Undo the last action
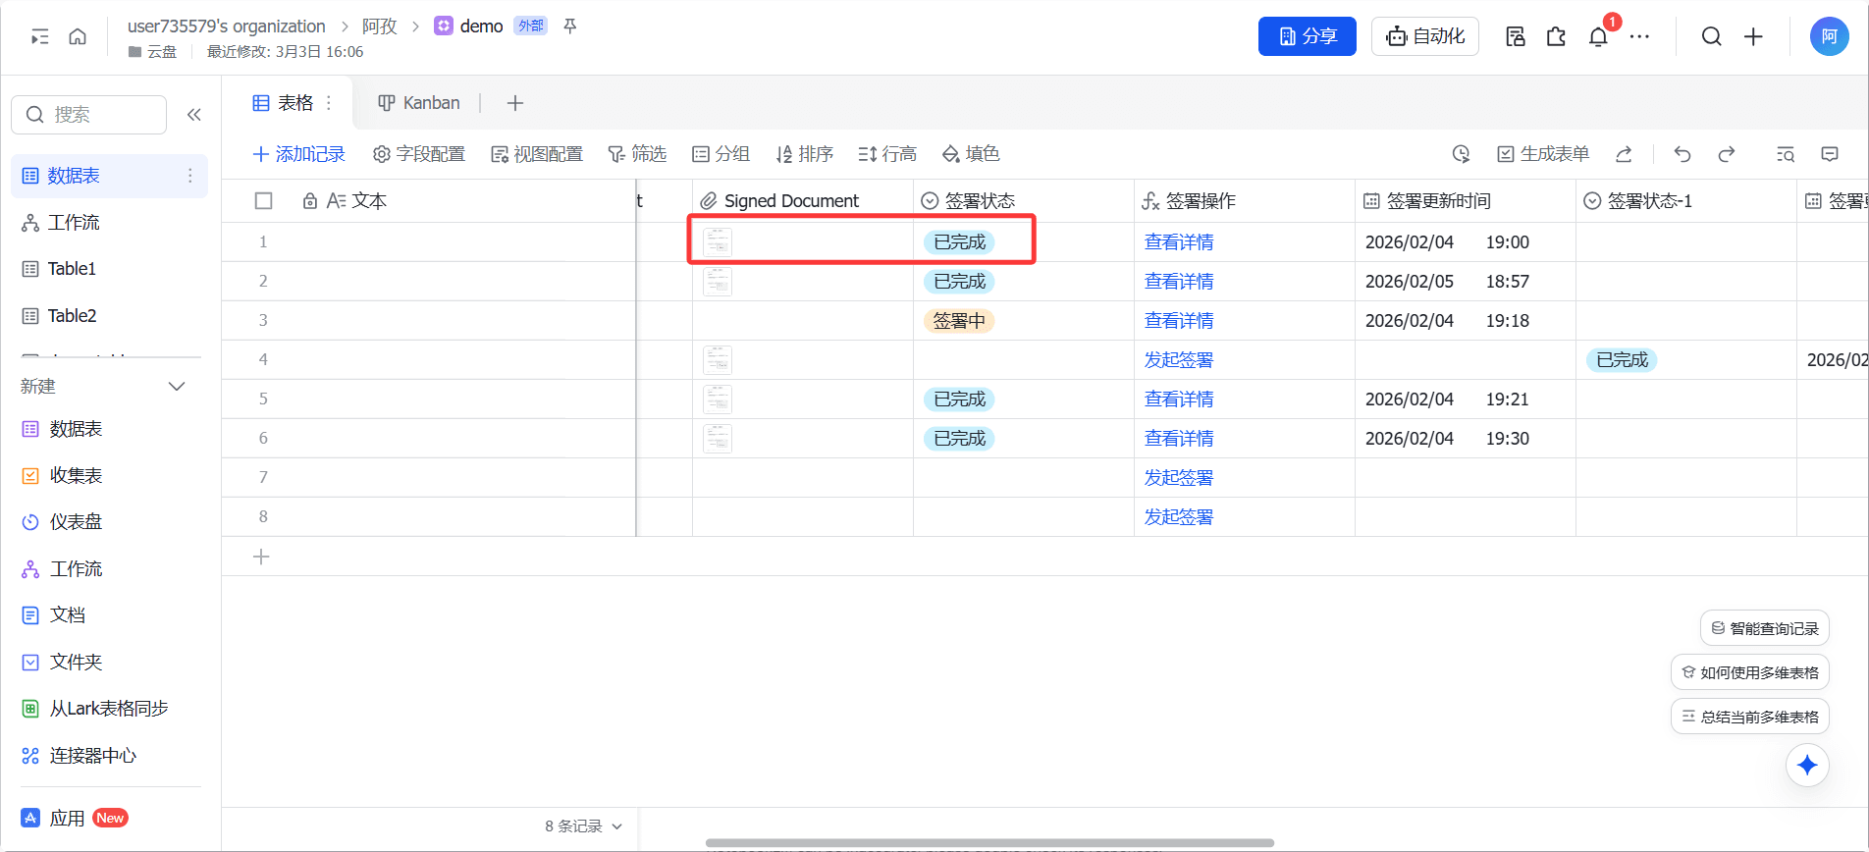The width and height of the screenshot is (1869, 852). pyautogui.click(x=1682, y=154)
